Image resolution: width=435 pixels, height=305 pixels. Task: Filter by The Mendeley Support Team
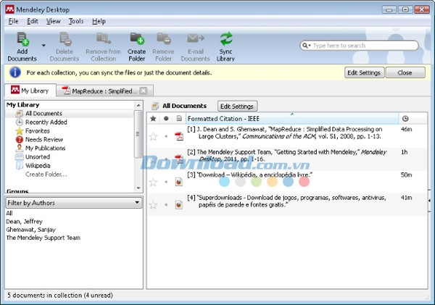43,238
